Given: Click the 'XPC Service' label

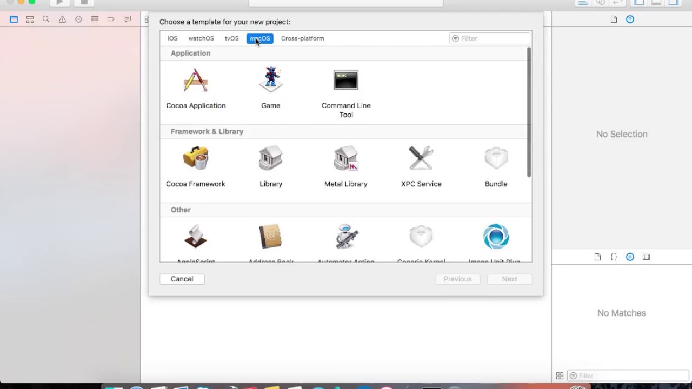Looking at the screenshot, I should pos(421,184).
